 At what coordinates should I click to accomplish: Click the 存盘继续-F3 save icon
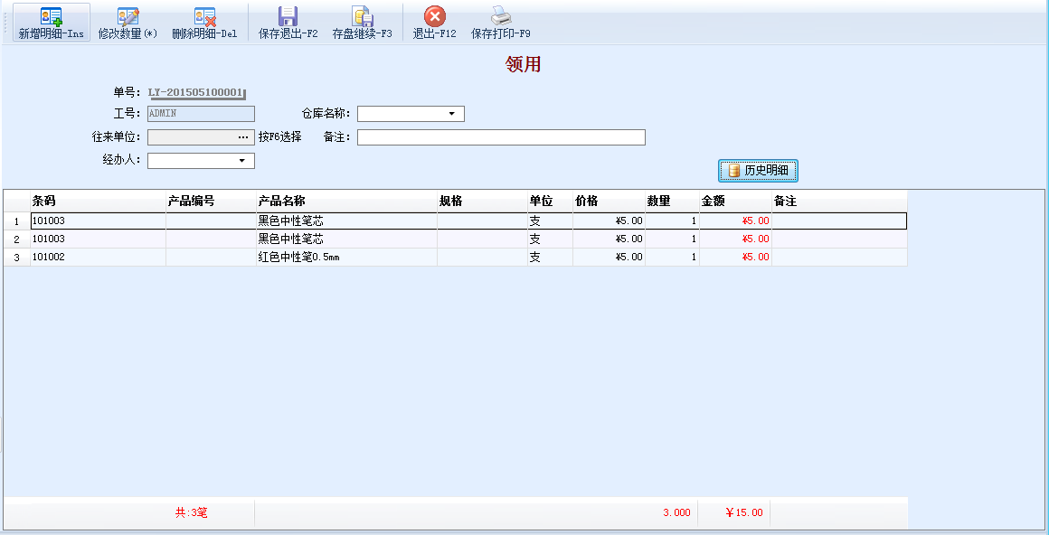coord(362,16)
